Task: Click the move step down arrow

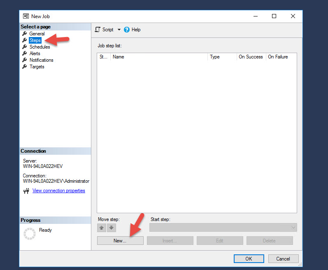Action: click(x=112, y=228)
